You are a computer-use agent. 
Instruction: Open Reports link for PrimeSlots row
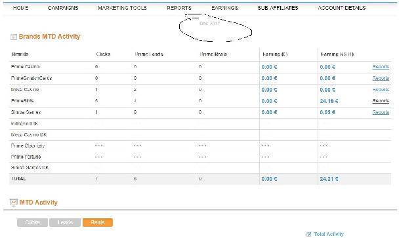[381, 101]
